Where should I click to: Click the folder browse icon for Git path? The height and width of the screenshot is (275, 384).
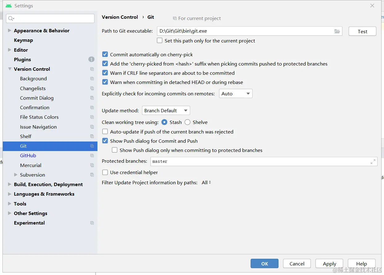pos(337,31)
